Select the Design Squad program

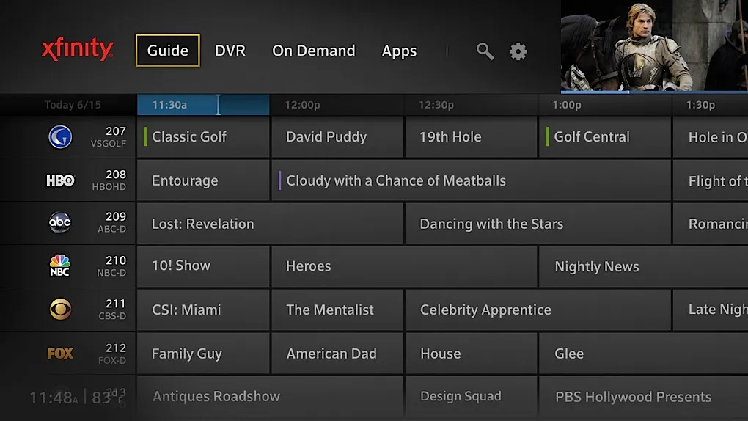coord(472,396)
